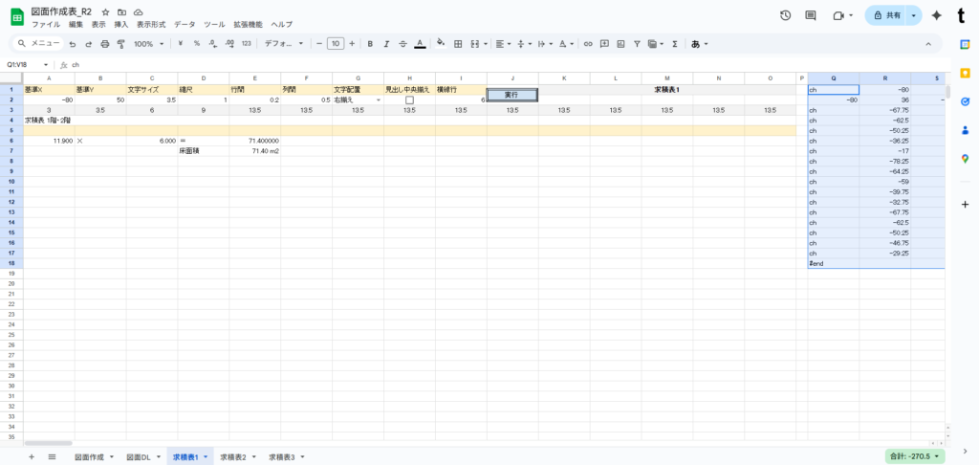Screen dimensions: 979x465
Task: Get add-ons plus icon in side panel
Action: tap(966, 205)
